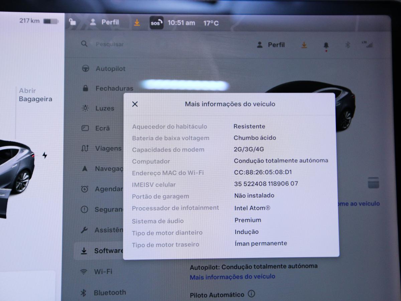Tap the charging bolt icon beside the car
The height and width of the screenshot is (301, 401).
click(45, 155)
